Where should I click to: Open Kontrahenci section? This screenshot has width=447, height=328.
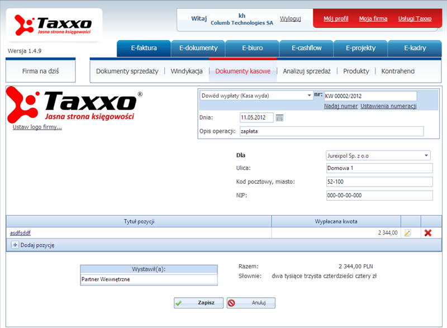pos(398,71)
